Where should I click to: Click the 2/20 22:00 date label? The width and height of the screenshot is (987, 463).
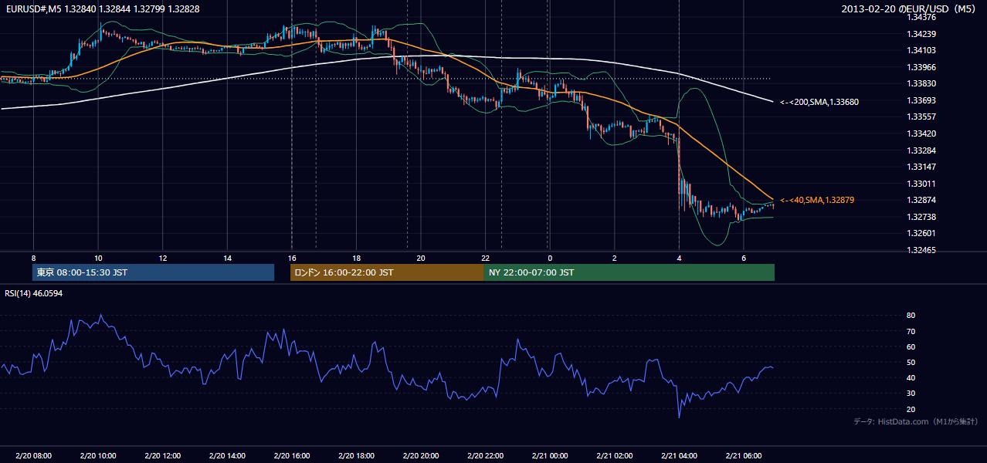pyautogui.click(x=485, y=456)
